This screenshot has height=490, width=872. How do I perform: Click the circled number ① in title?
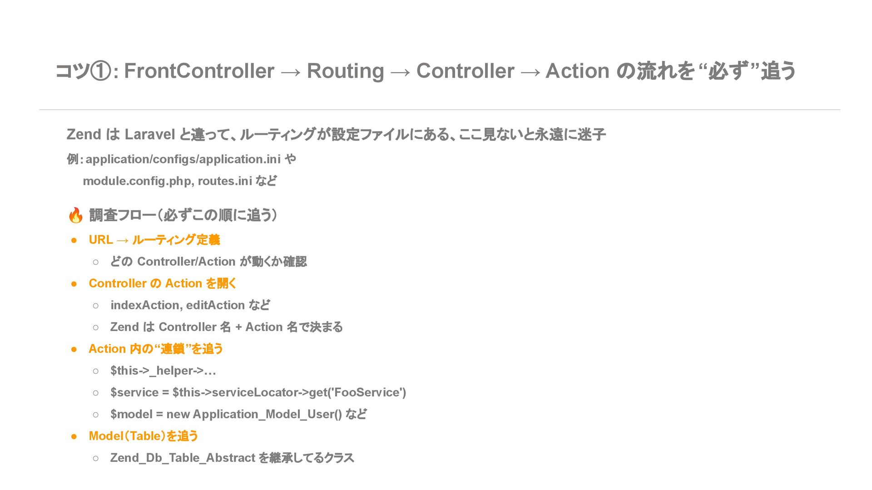(100, 71)
